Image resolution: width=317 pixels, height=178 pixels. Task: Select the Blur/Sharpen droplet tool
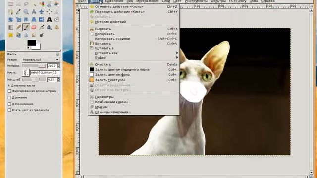point(26,35)
